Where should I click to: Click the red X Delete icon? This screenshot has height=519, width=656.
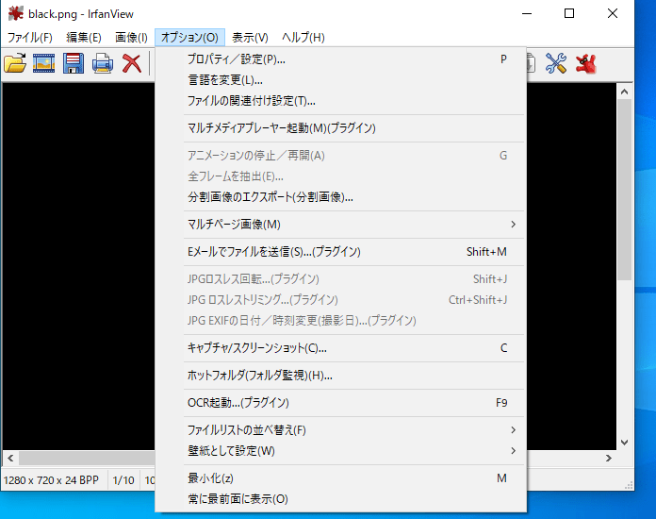point(132,63)
